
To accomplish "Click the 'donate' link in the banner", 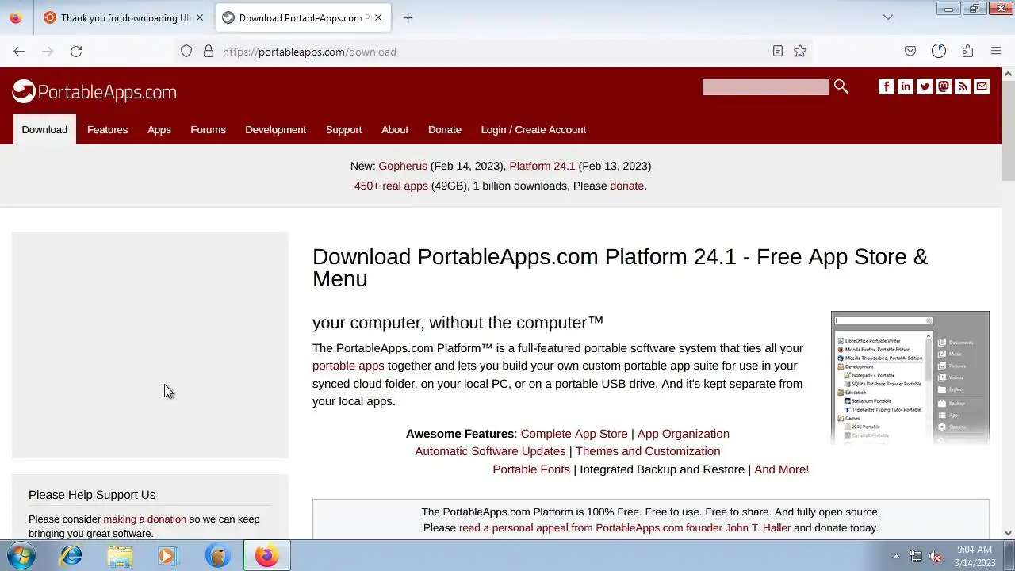I will 626,186.
